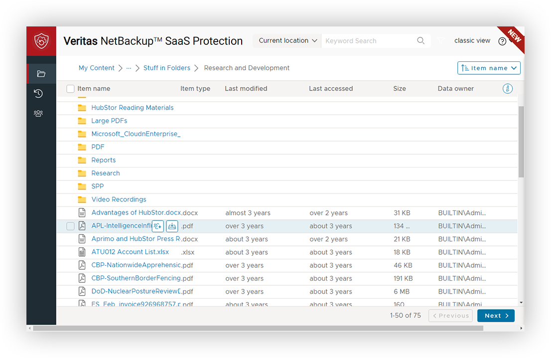The image size is (551, 358).
Task: Click the horizontal scrollbar right arrow
Action: [521, 328]
